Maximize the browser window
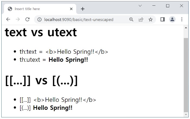The image size is (190, 119). click(x=168, y=6)
